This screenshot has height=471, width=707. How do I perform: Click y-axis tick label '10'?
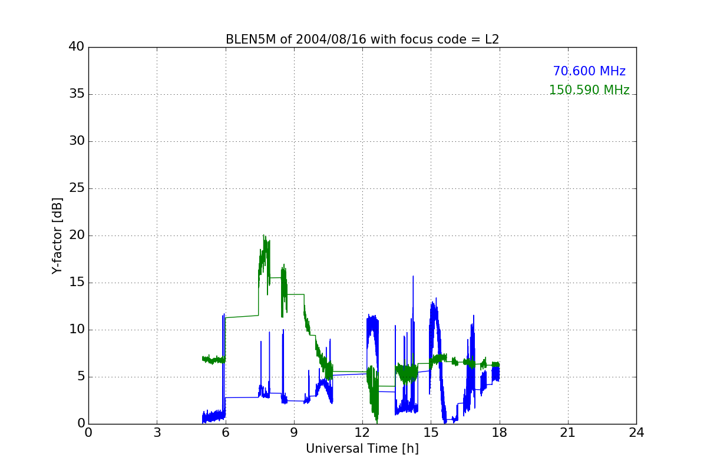point(77,330)
